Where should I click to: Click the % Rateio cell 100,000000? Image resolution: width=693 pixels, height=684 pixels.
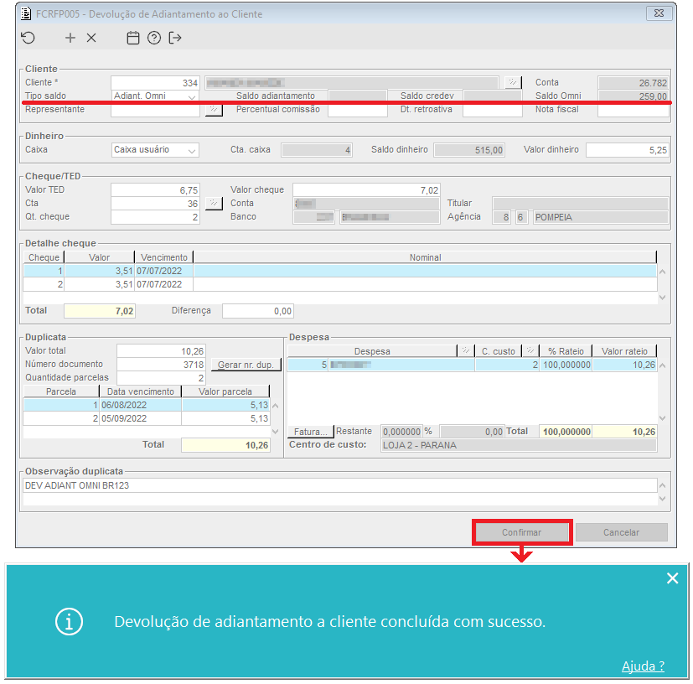pyautogui.click(x=566, y=365)
